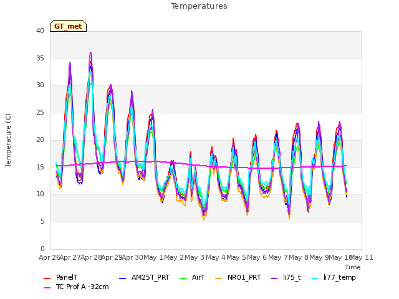Click the red PanelT legend swatch
The width and height of the screenshot is (399, 299).
tap(47, 278)
